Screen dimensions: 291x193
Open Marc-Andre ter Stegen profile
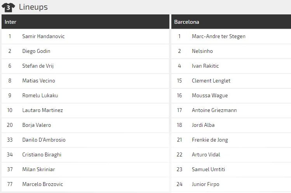click(x=218, y=36)
